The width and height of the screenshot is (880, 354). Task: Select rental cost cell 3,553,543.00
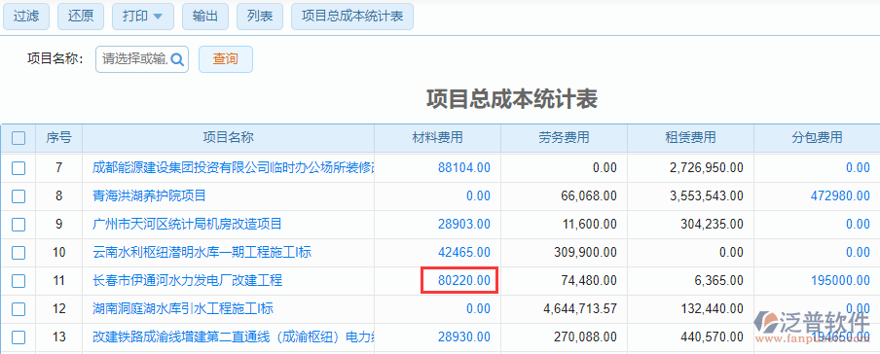coord(690,195)
